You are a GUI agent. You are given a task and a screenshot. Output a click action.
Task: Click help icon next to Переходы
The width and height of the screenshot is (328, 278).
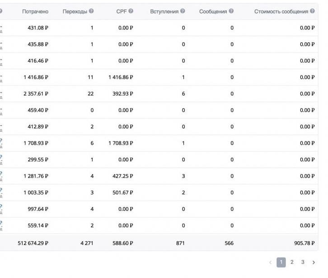pos(91,11)
